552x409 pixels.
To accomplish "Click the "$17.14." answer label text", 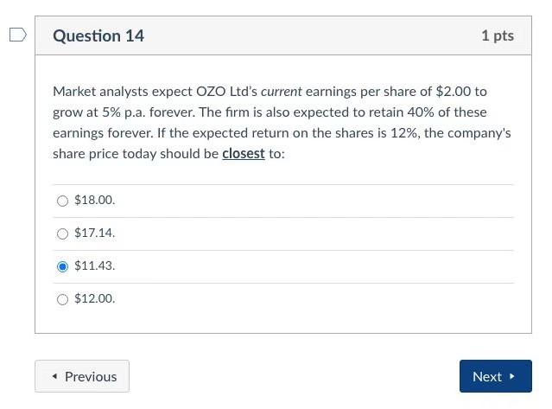I will tap(95, 233).
